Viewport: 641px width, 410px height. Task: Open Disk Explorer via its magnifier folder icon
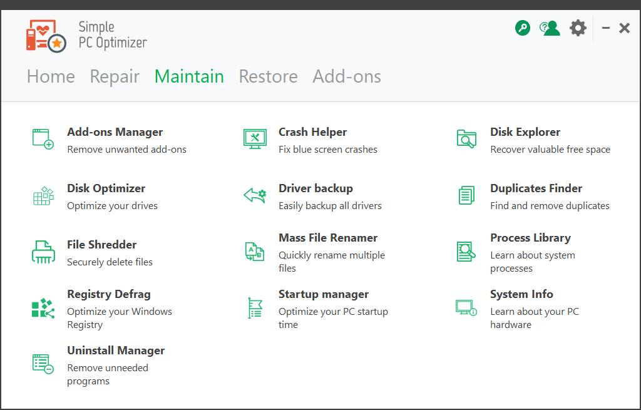point(466,139)
